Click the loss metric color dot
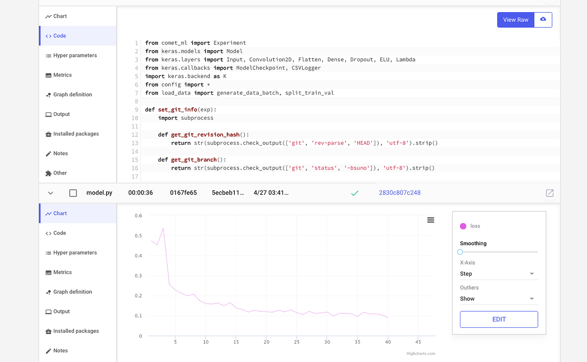The image size is (587, 362). coord(462,226)
